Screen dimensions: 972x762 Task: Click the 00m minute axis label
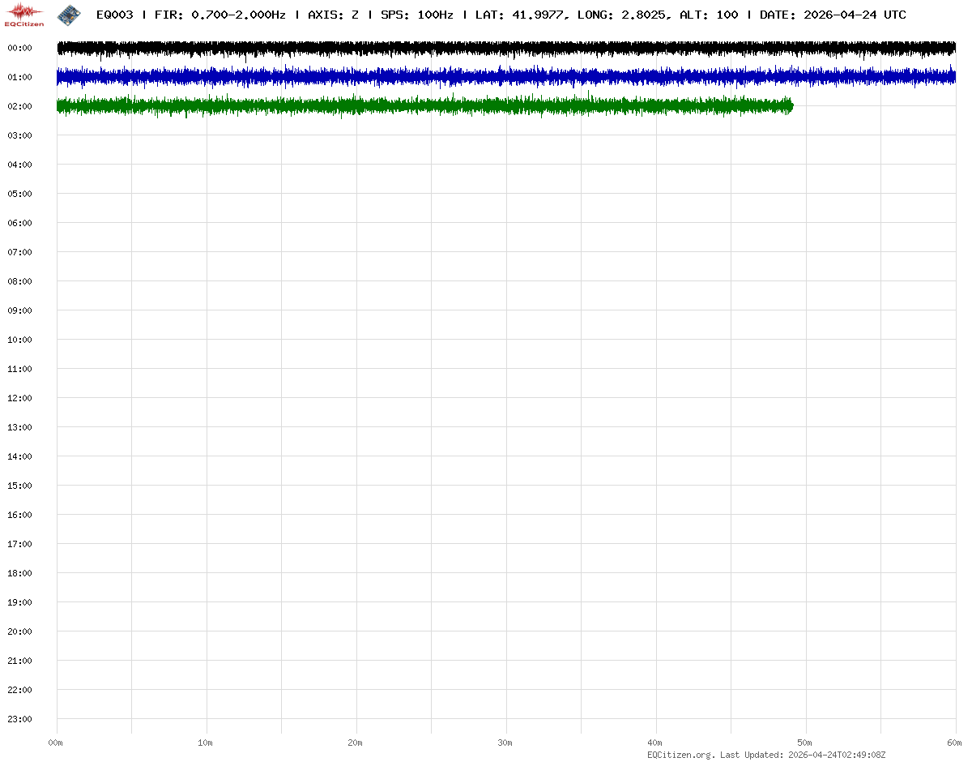[x=56, y=743]
